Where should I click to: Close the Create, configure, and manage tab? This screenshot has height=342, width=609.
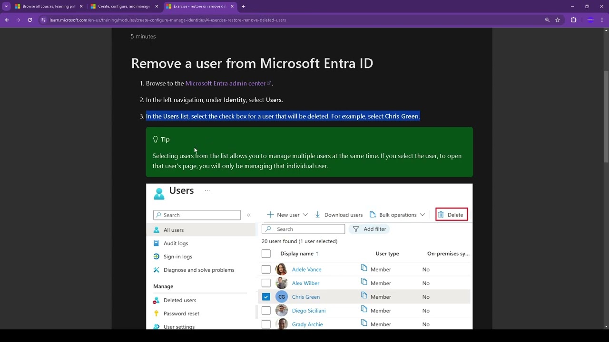(x=157, y=6)
